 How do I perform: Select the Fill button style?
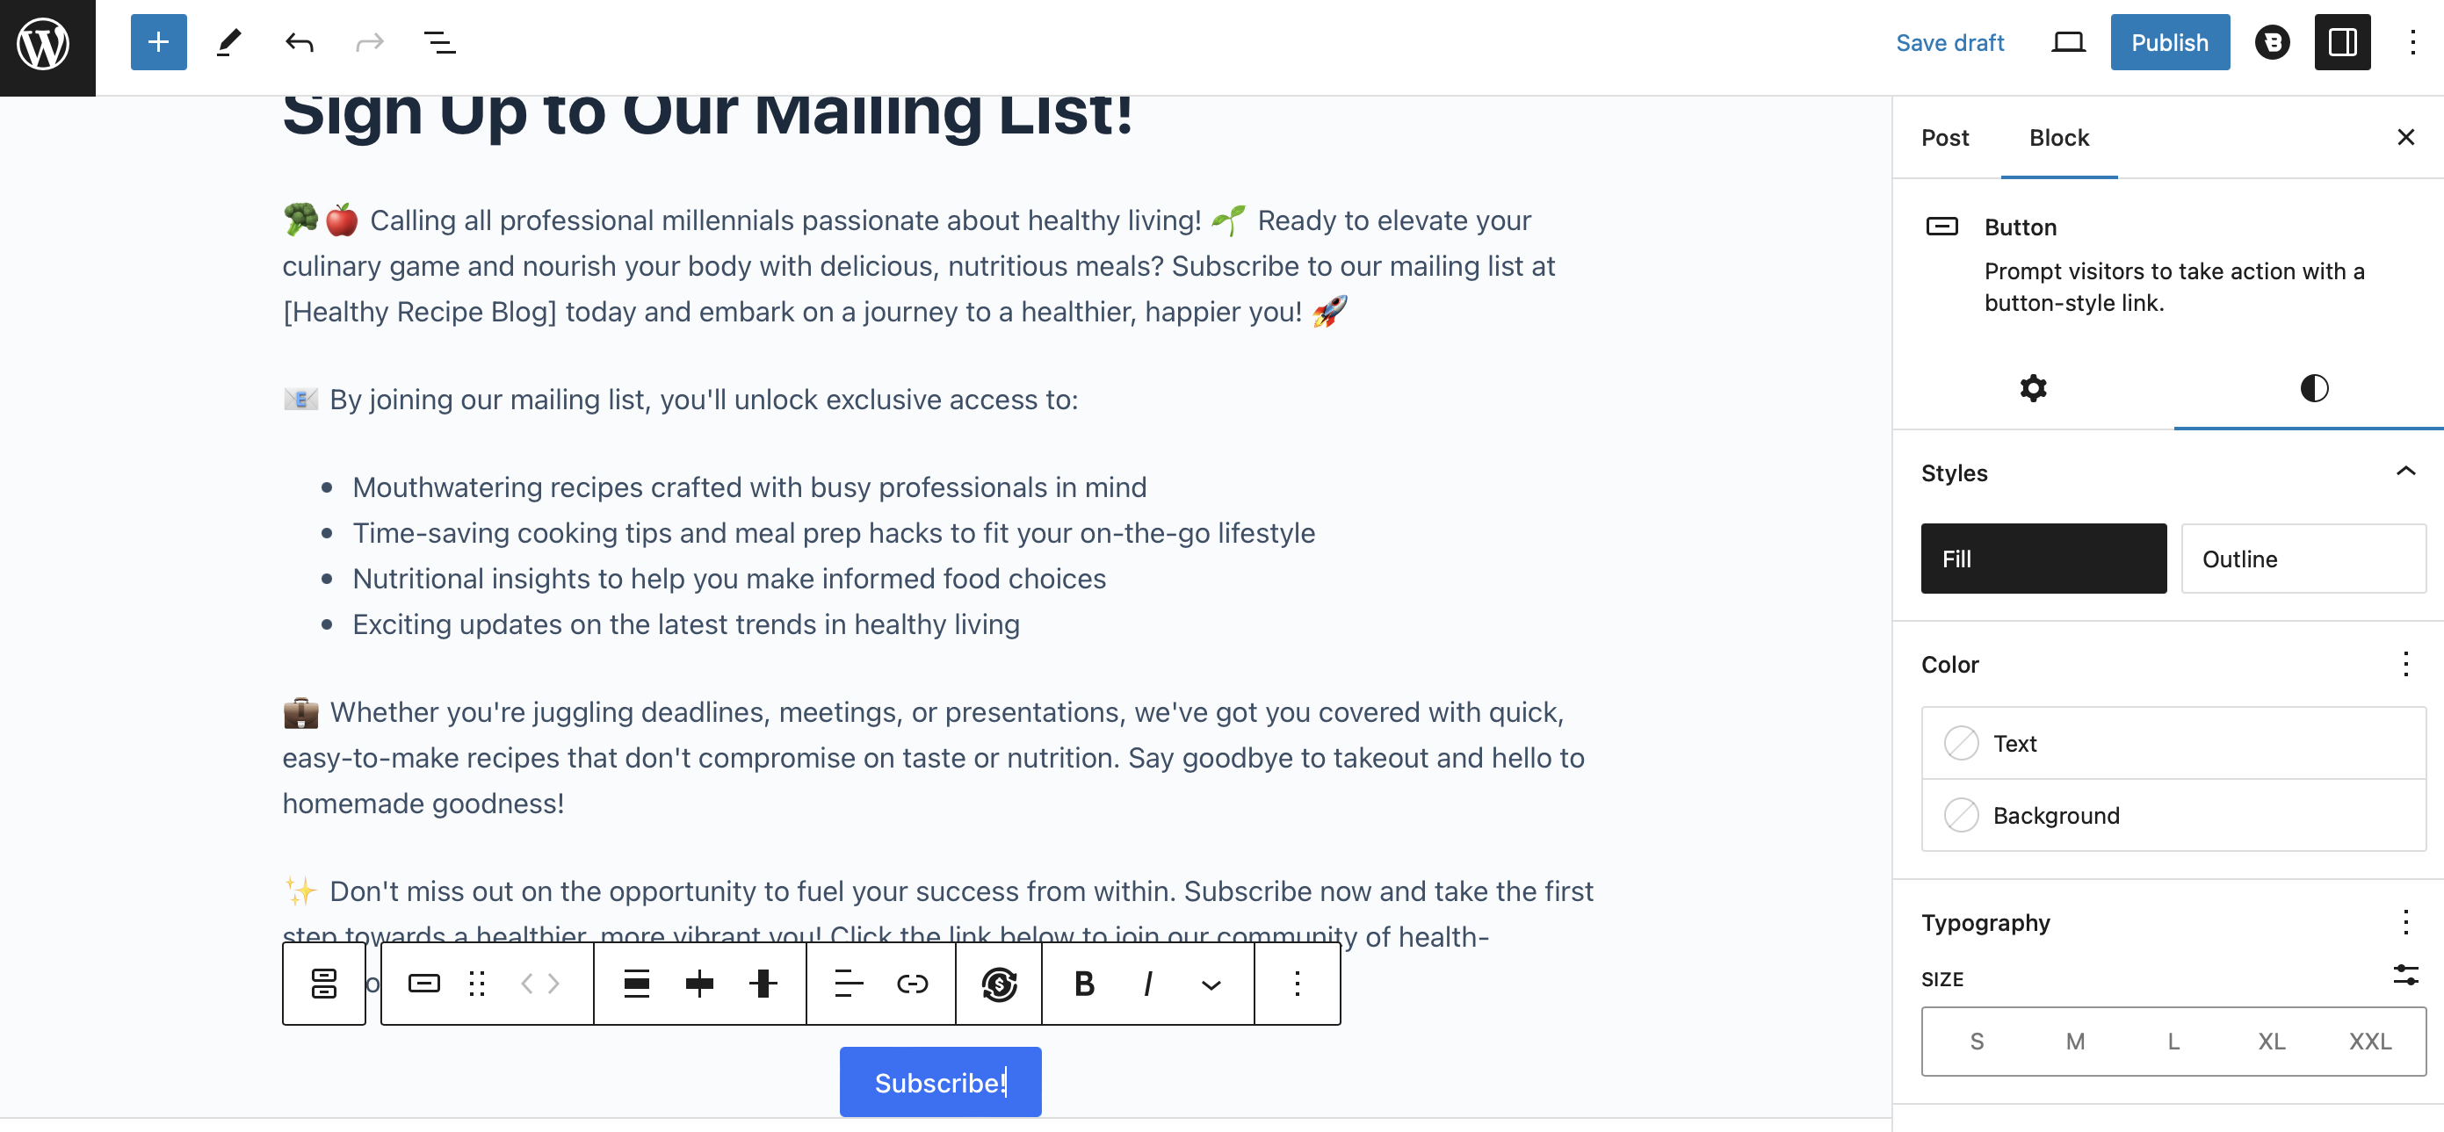[2043, 558]
